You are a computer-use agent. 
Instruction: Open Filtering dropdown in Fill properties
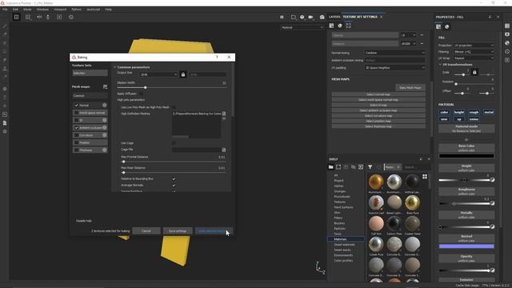click(474, 51)
